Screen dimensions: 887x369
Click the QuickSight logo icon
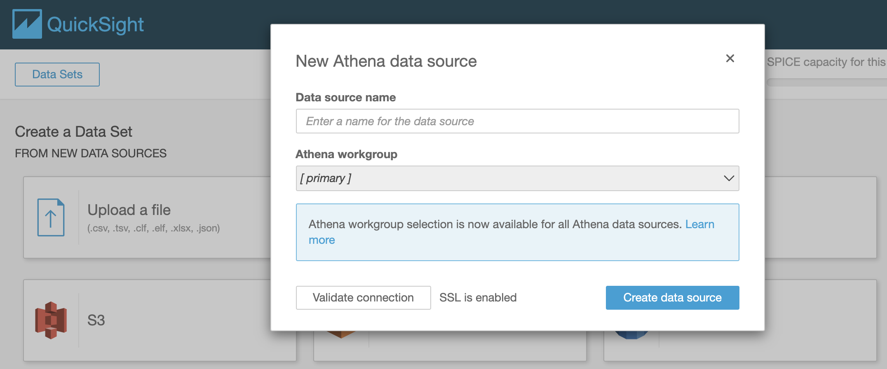pyautogui.click(x=27, y=24)
